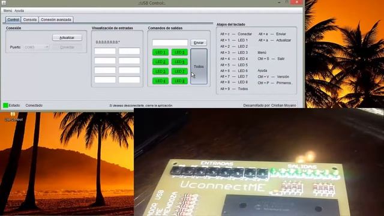The image size is (384, 216).
Task: Click the 'Atajos del teclado' heading
Action: pos(230,25)
